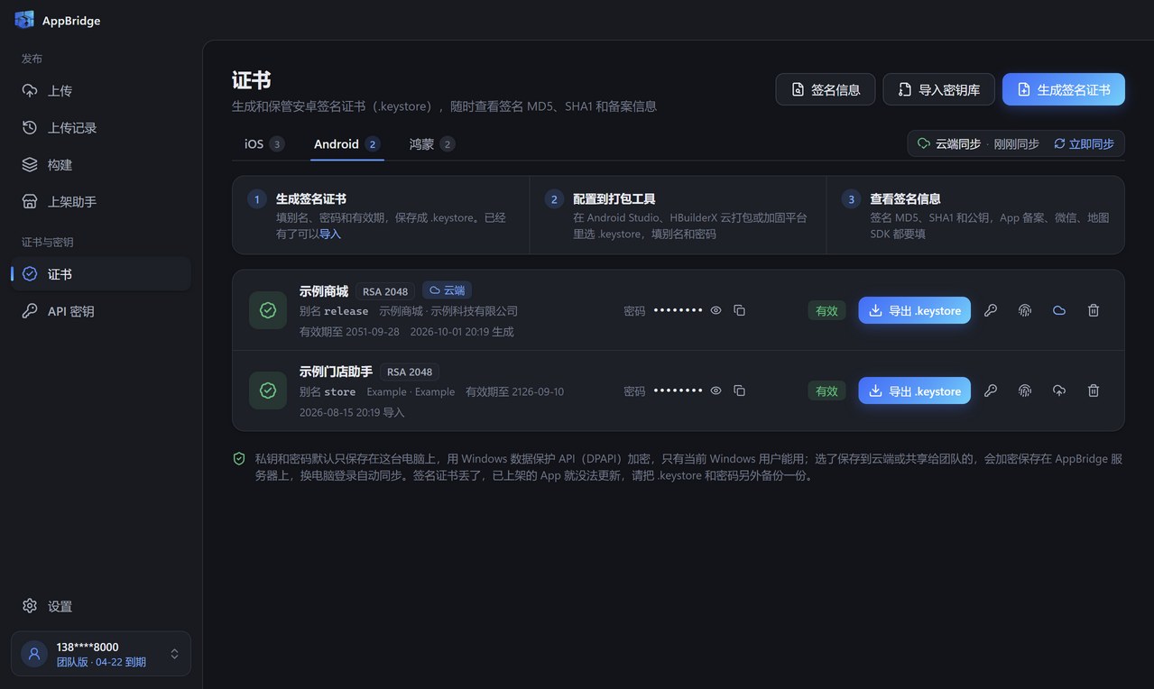
Task: Open 设置 settings
Action: coord(101,606)
